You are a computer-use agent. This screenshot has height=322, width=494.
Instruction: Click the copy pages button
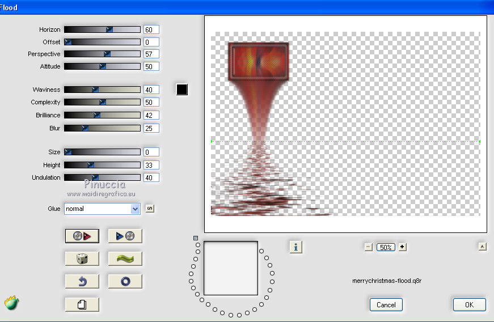82,304
